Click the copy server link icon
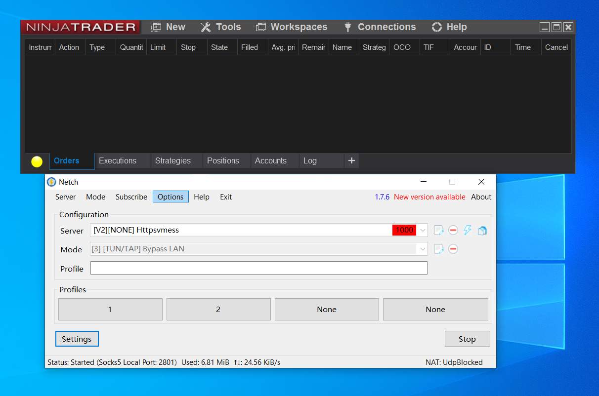Viewport: 599px width, 396px height. coord(482,230)
